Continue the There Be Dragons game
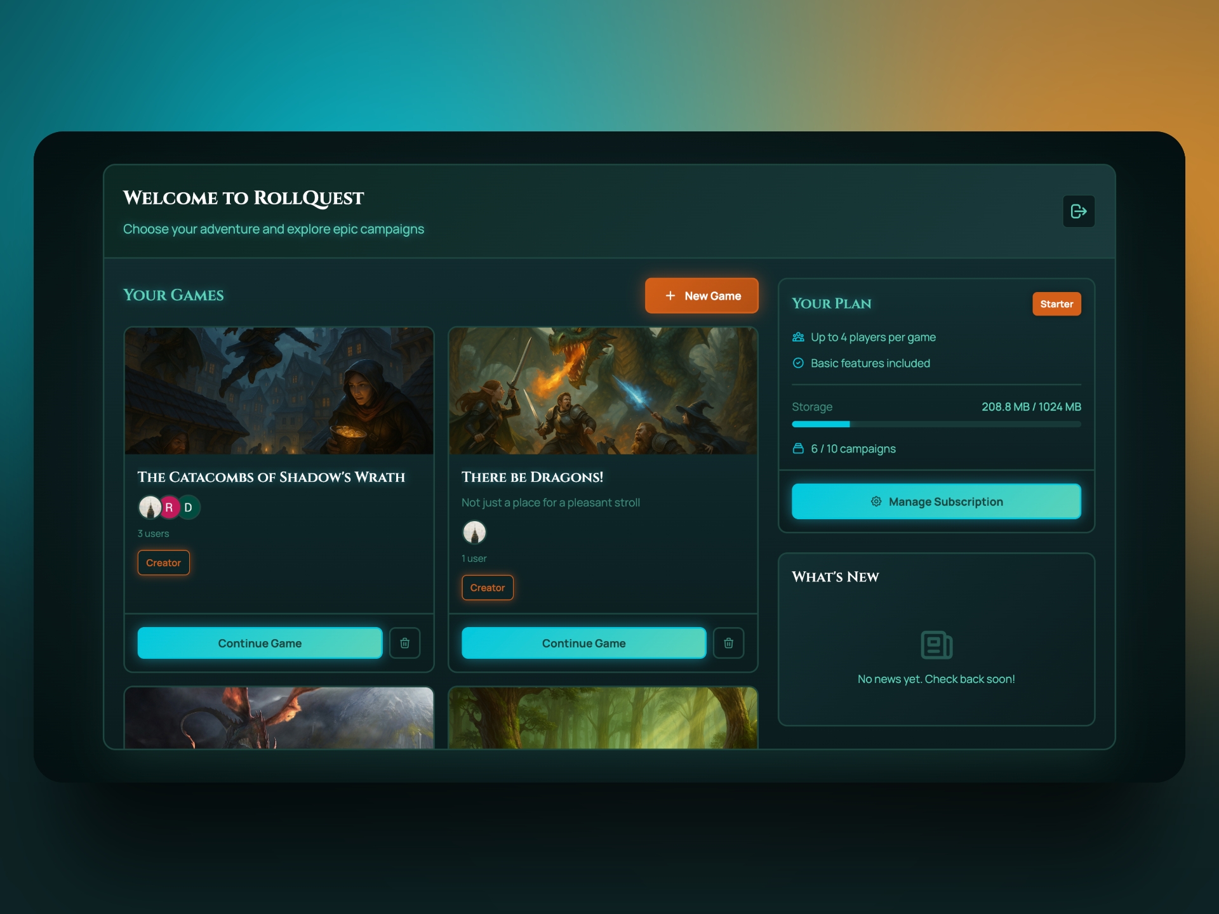1219x914 pixels. pyautogui.click(x=583, y=643)
